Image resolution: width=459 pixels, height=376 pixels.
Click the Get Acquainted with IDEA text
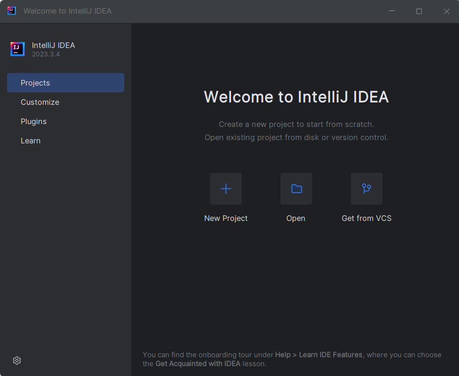coord(198,364)
